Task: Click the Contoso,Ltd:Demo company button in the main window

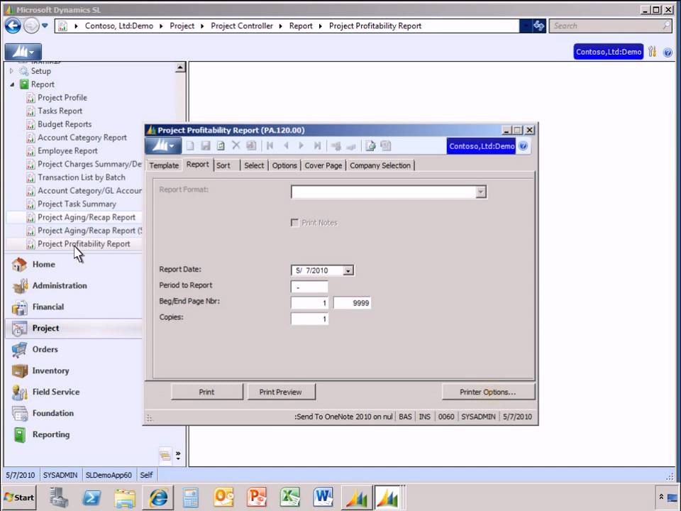Action: click(x=609, y=52)
